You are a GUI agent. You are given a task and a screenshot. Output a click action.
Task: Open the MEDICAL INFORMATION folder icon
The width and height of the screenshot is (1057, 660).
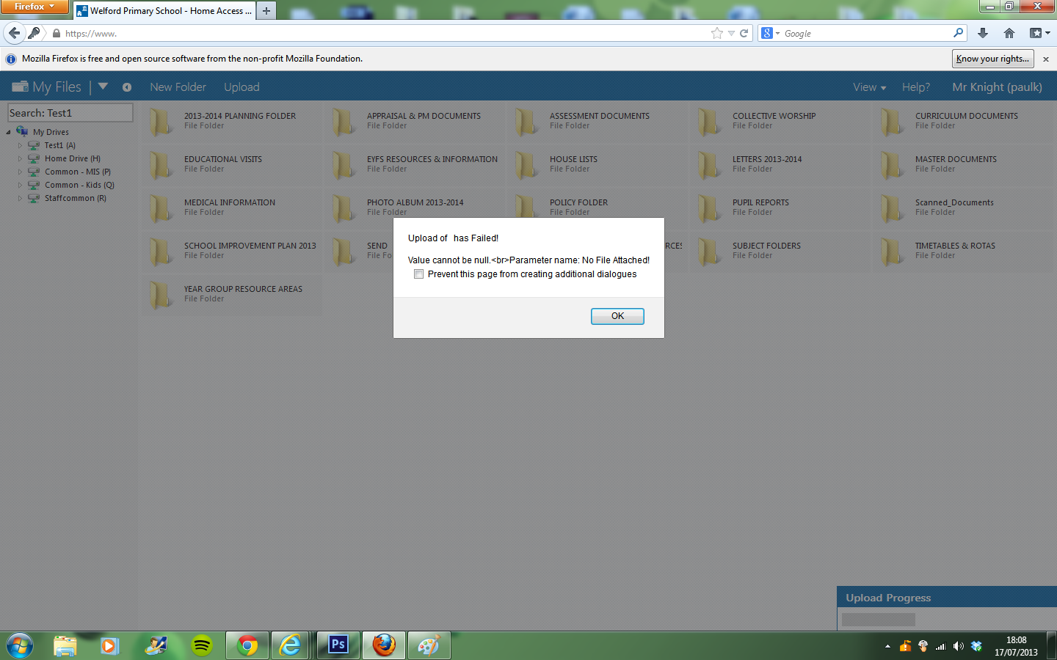point(160,208)
